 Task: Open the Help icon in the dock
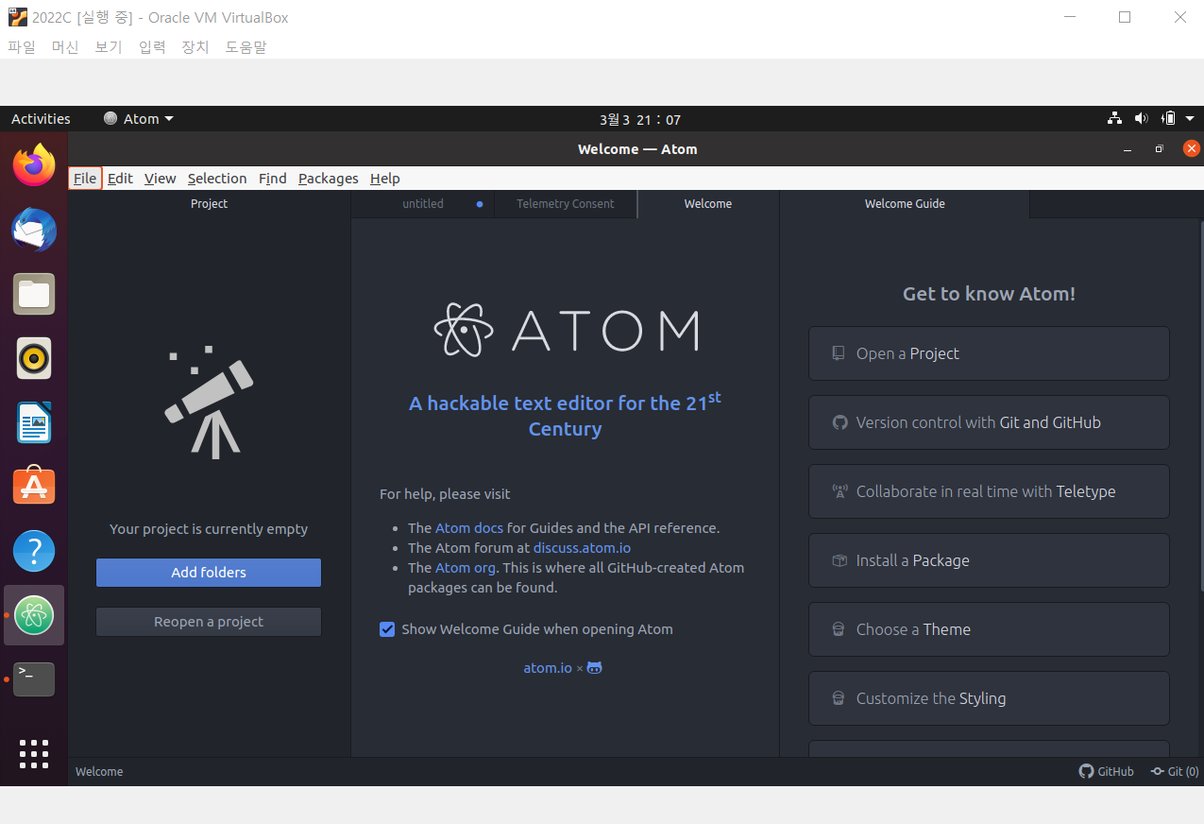(34, 550)
